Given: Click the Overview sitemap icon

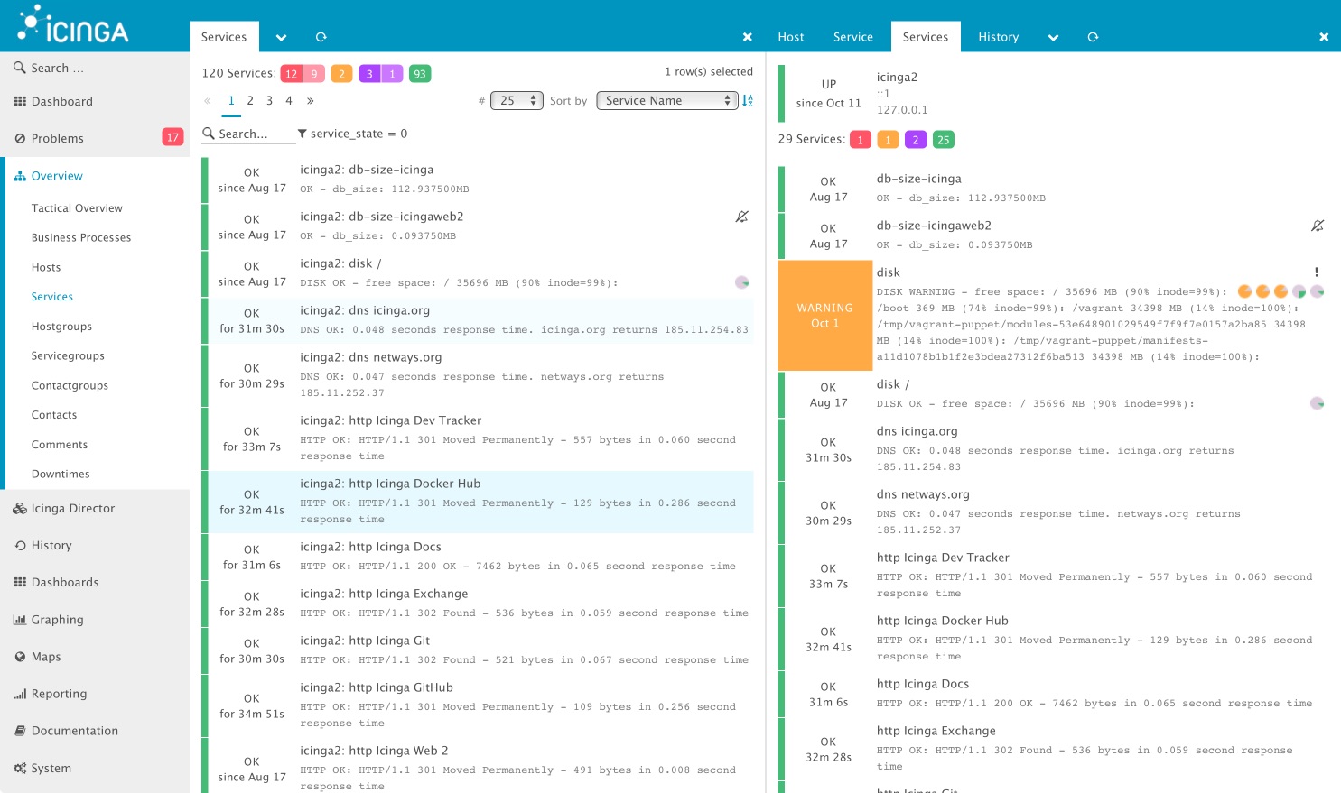Looking at the screenshot, I should [x=20, y=176].
